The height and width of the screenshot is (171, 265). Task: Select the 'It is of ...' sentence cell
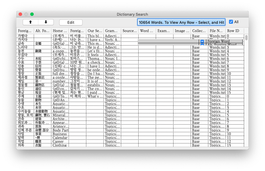(x=95, y=81)
